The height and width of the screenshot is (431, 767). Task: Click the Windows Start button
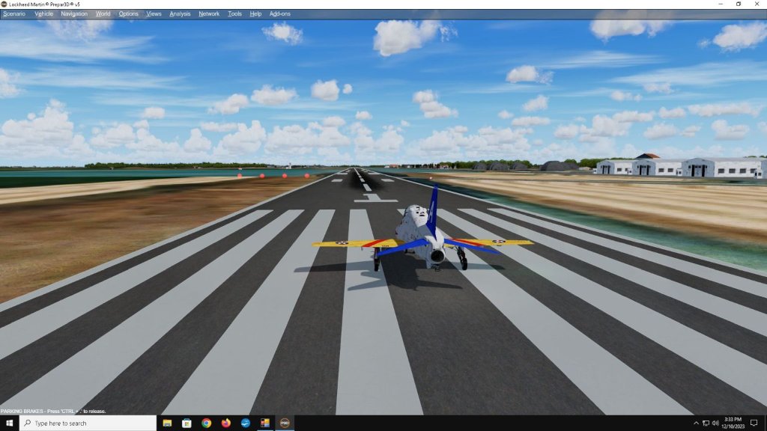click(x=9, y=423)
